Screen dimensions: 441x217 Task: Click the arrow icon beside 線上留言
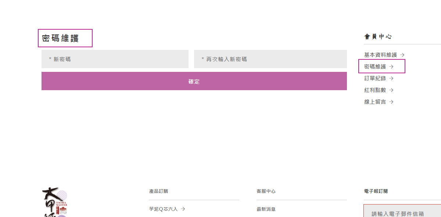(391, 102)
